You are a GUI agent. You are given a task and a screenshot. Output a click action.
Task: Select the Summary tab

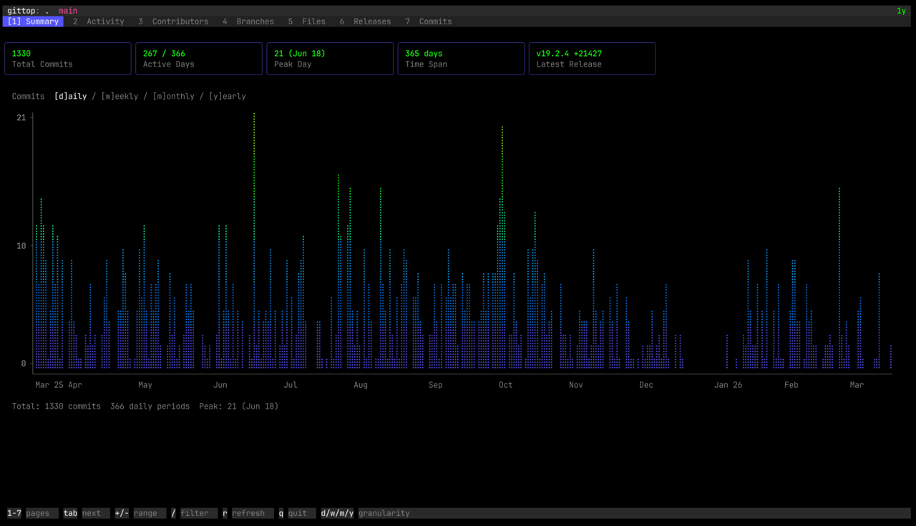tap(33, 21)
